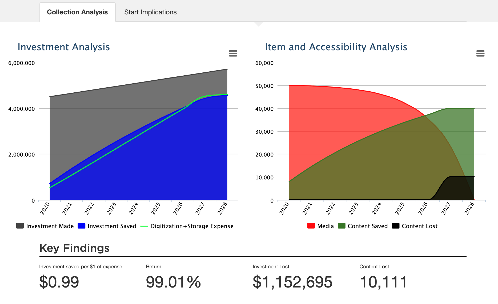
Task: Open the Item and Accessibility chart menu
Action: point(480,54)
